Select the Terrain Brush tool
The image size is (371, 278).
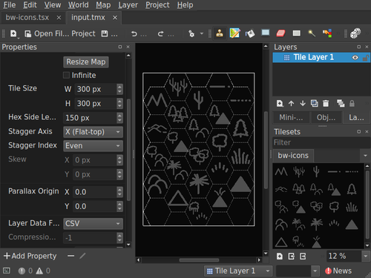(x=234, y=33)
